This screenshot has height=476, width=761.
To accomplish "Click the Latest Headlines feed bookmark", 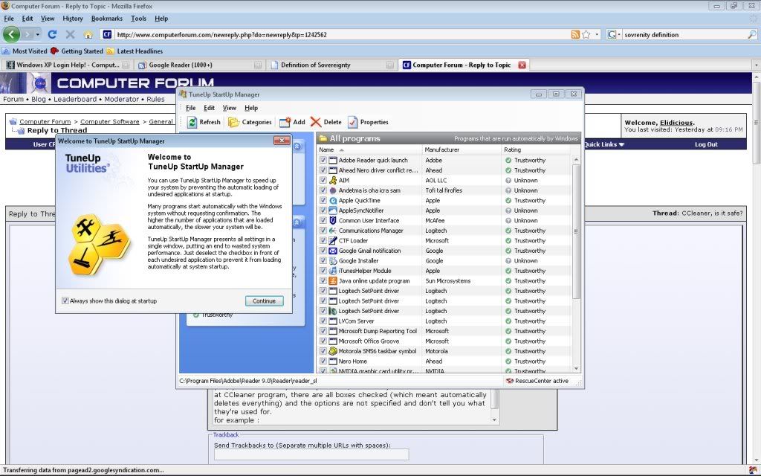I will (135, 51).
